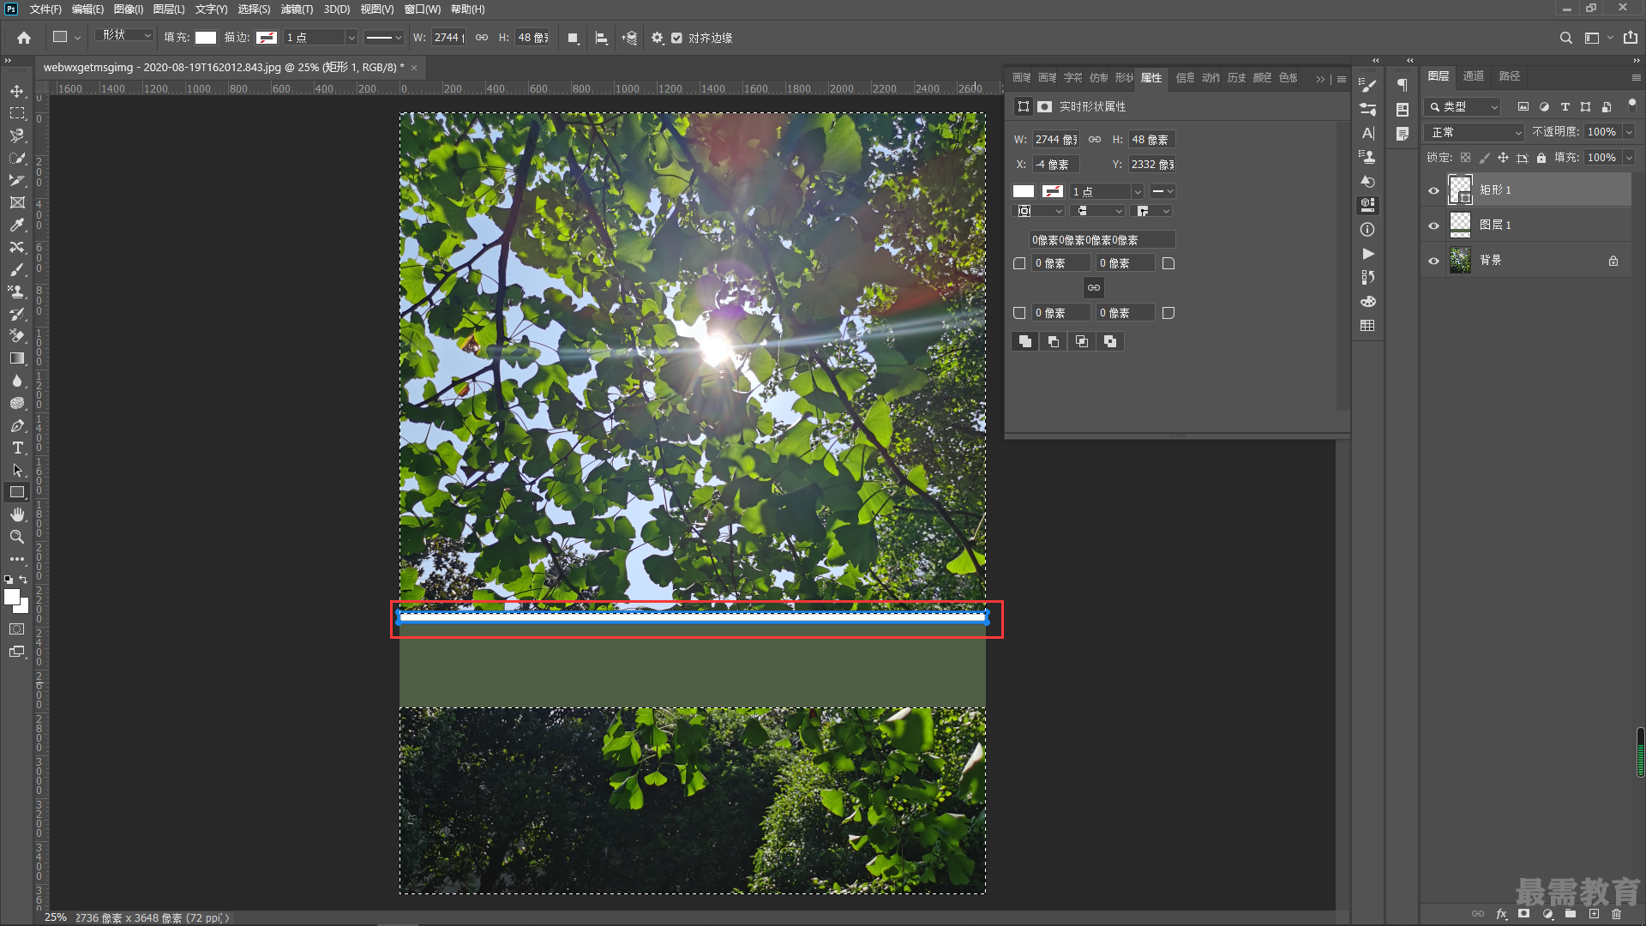Click the fx layer style icon
The image size is (1646, 926).
[x=1502, y=914]
